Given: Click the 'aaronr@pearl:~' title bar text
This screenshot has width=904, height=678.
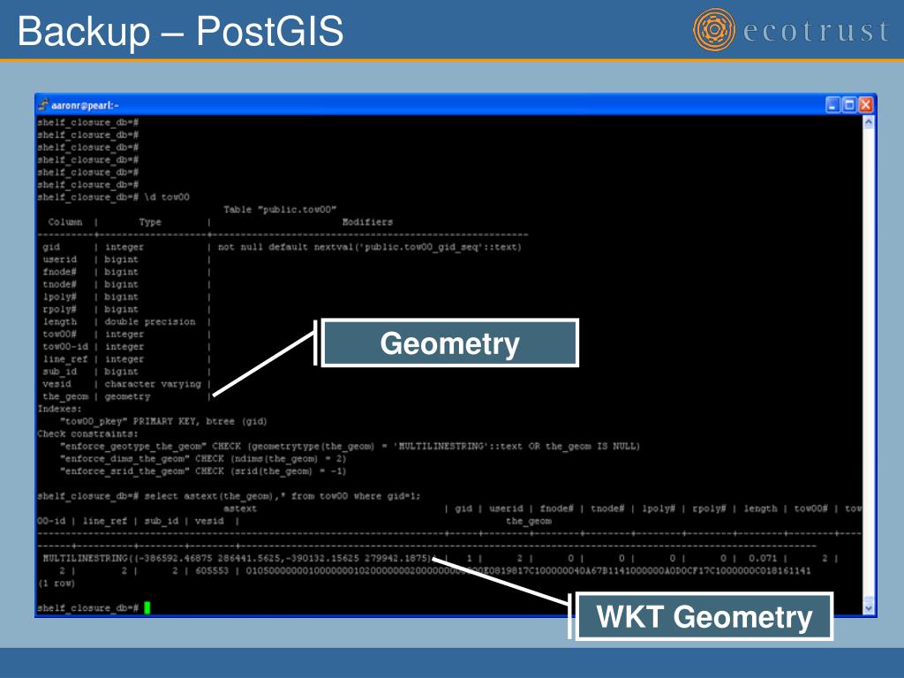Looking at the screenshot, I should pyautogui.click(x=85, y=106).
